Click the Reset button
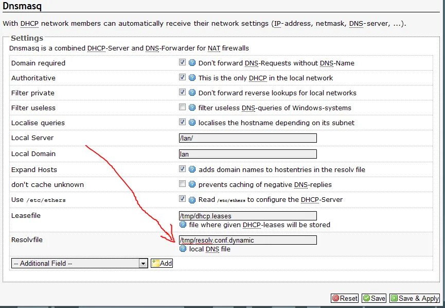The width and height of the screenshot is (445, 308). [345, 298]
